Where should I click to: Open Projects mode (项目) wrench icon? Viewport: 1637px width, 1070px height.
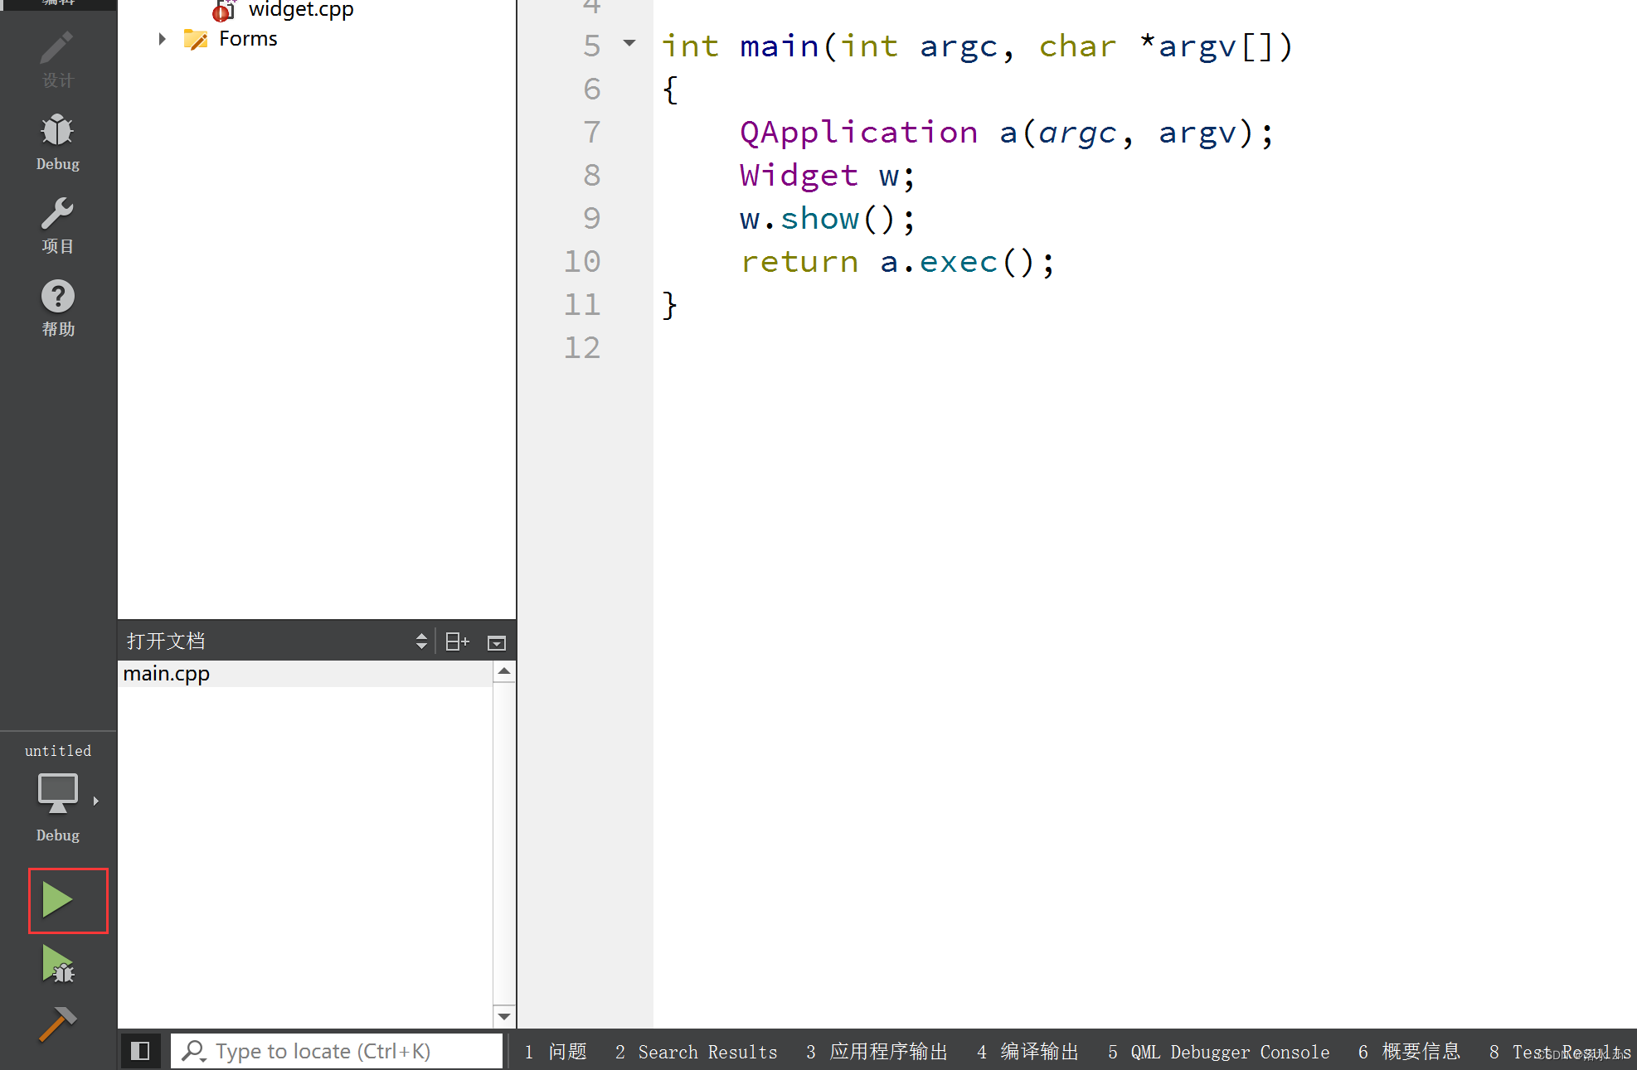pyautogui.click(x=57, y=225)
